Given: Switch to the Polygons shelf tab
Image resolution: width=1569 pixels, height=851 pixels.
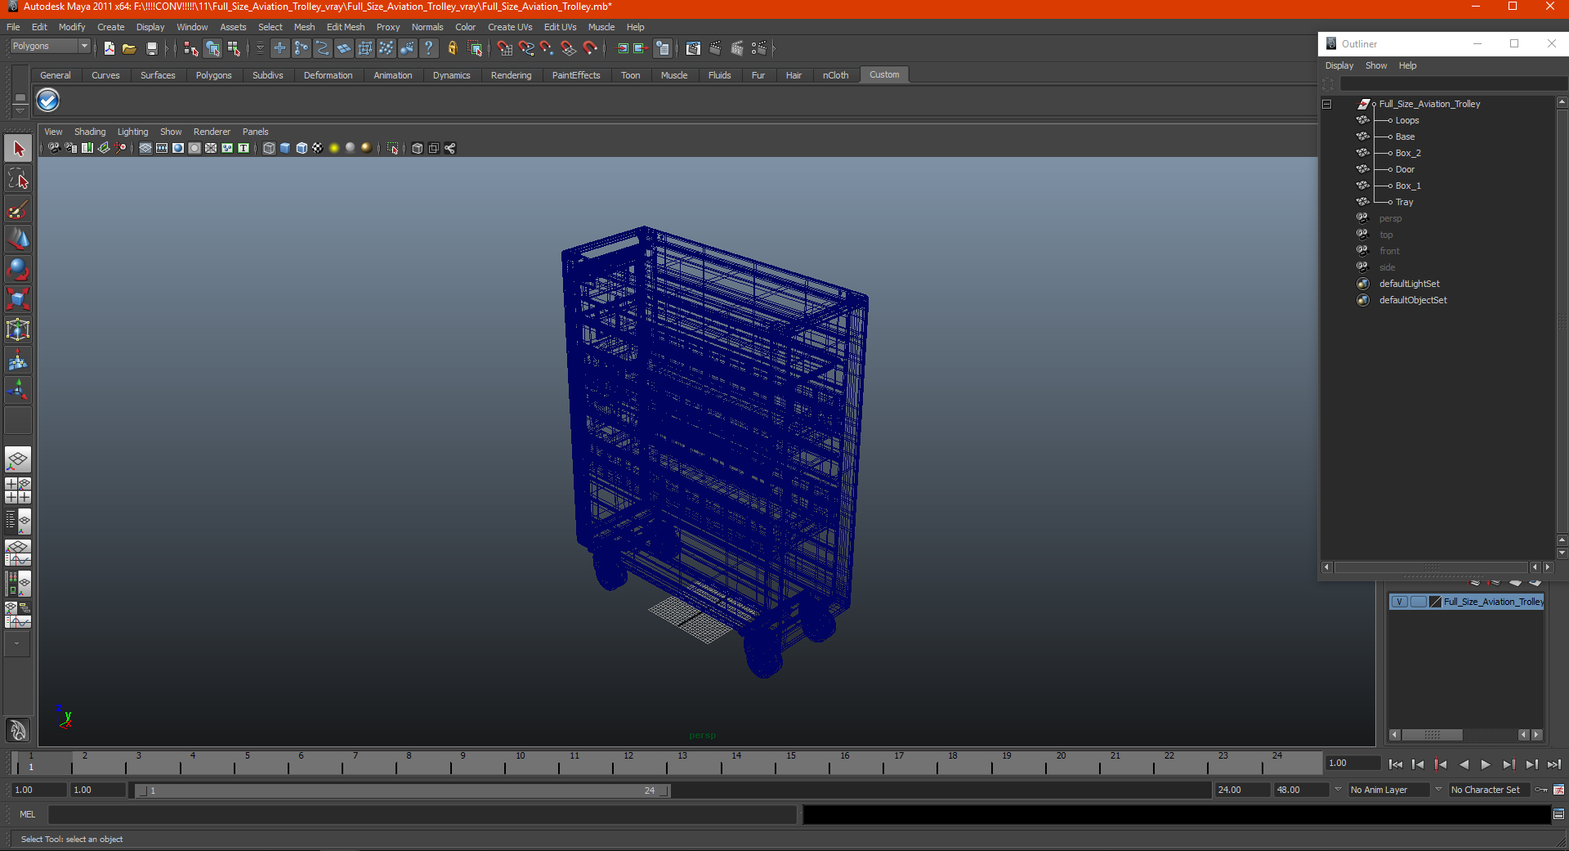Looking at the screenshot, I should [213, 75].
